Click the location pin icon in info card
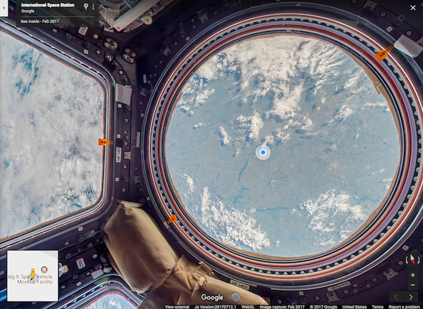 [86, 7]
